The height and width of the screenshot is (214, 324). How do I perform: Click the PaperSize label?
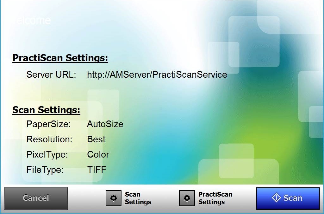[x=48, y=124]
